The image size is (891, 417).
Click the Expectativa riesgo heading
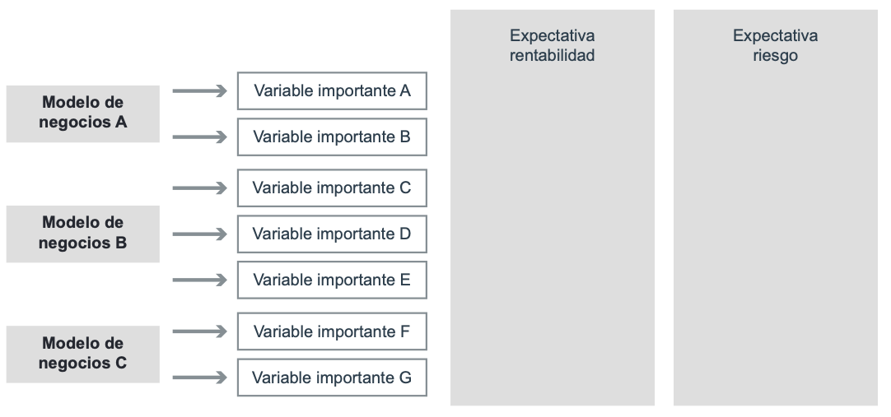(x=775, y=45)
